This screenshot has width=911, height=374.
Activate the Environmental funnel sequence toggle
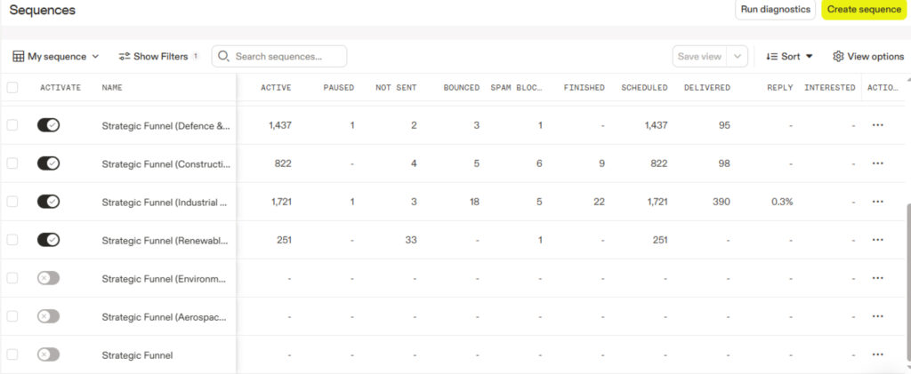[48, 278]
